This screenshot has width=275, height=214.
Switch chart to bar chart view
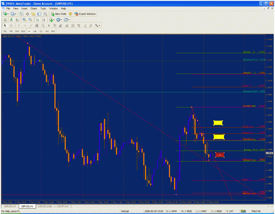(5, 20)
